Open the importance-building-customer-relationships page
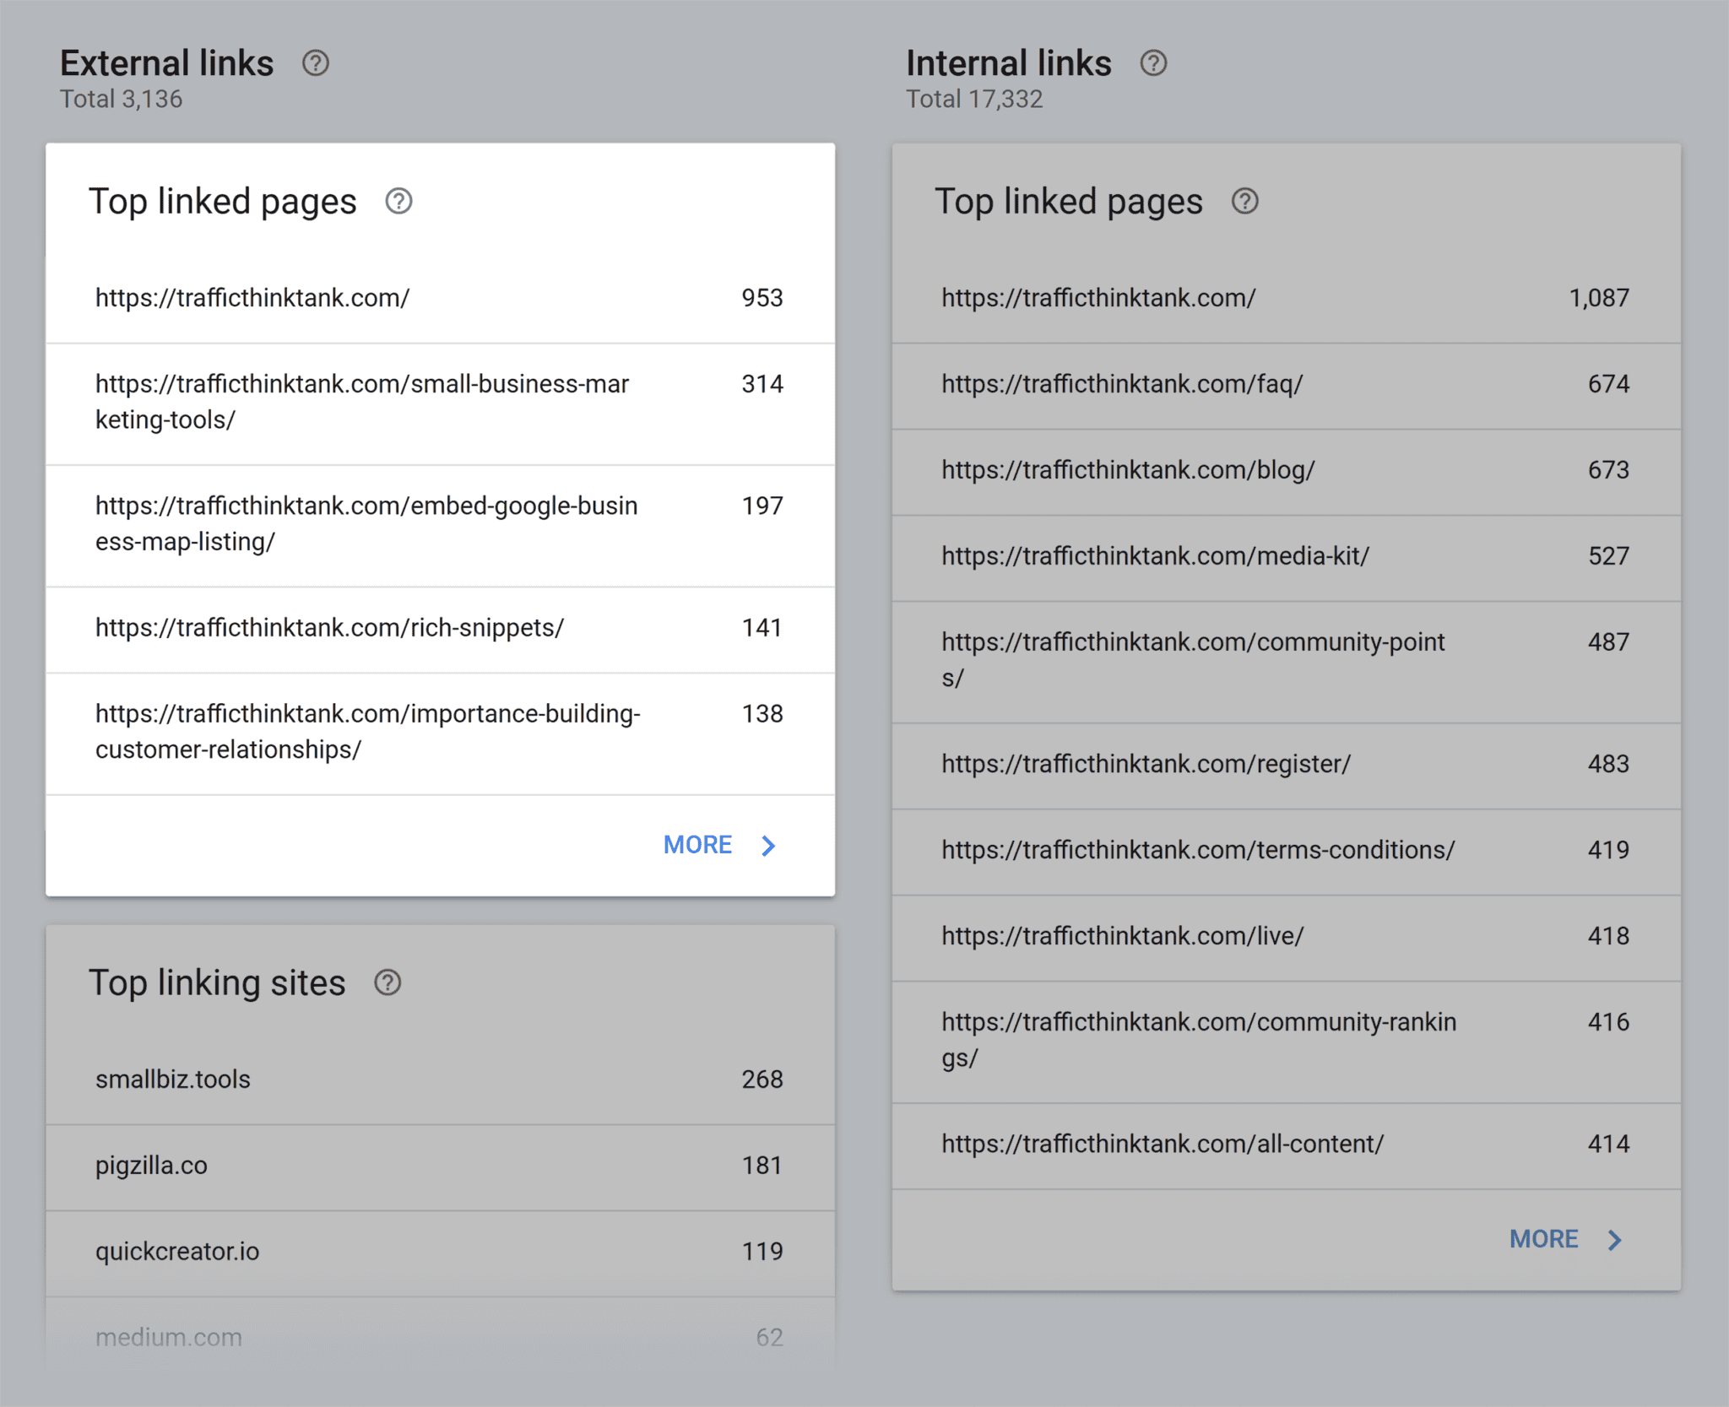The height and width of the screenshot is (1407, 1729). coord(367,731)
